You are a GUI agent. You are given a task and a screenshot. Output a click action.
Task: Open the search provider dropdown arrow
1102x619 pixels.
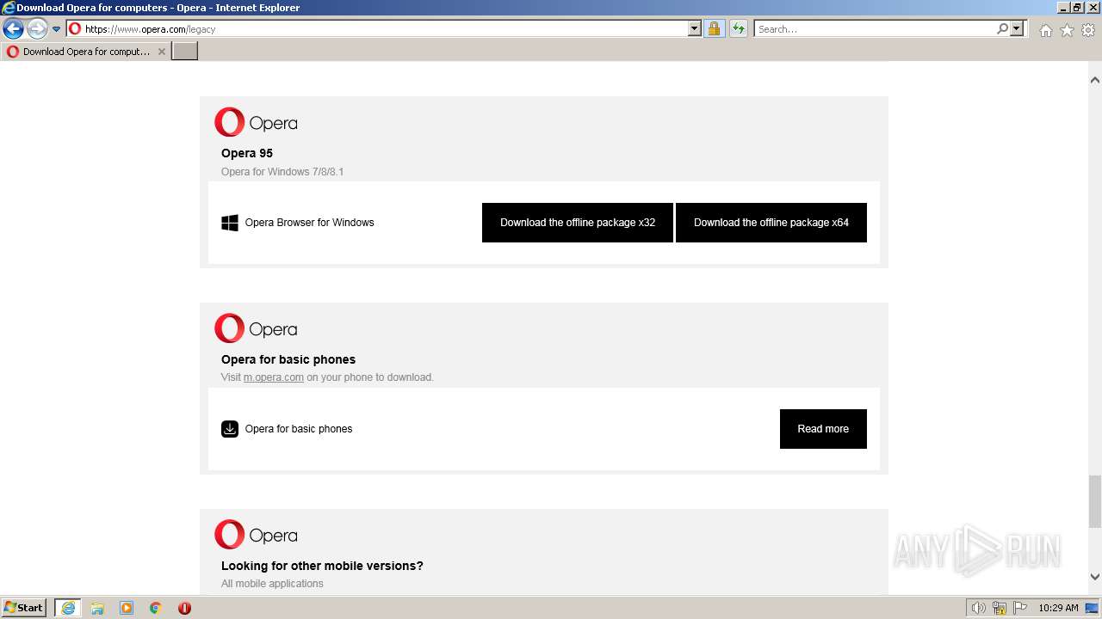point(1017,29)
